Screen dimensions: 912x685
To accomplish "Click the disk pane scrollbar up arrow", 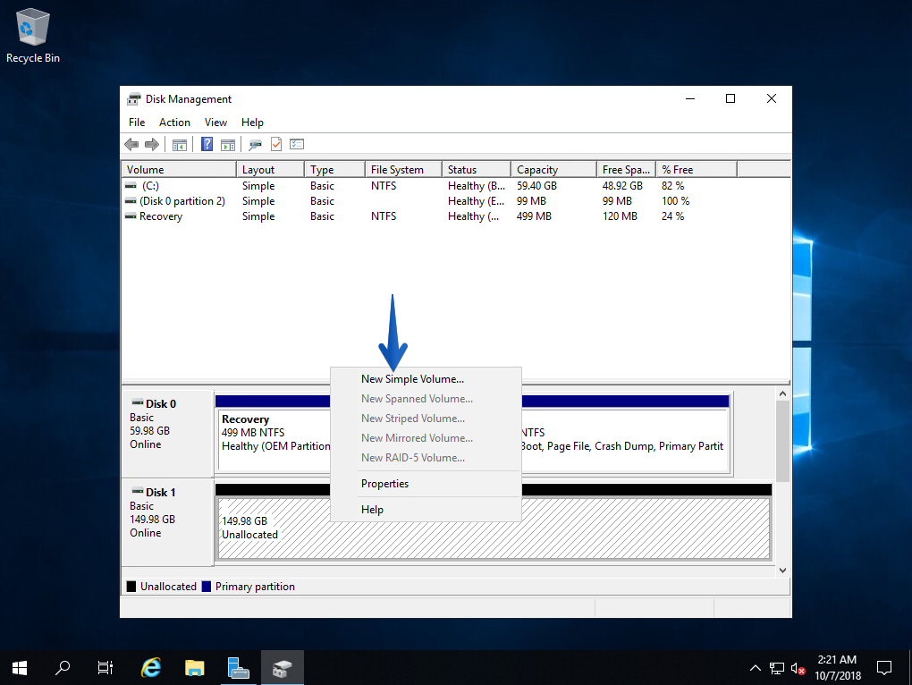I will pyautogui.click(x=783, y=393).
